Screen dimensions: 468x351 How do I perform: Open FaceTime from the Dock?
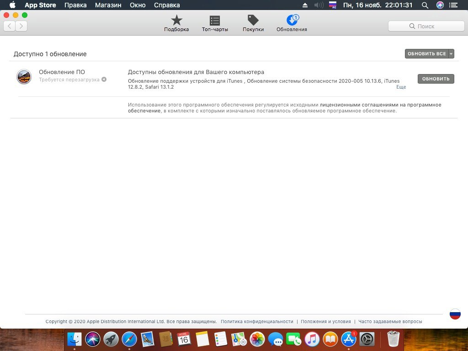pos(294,339)
